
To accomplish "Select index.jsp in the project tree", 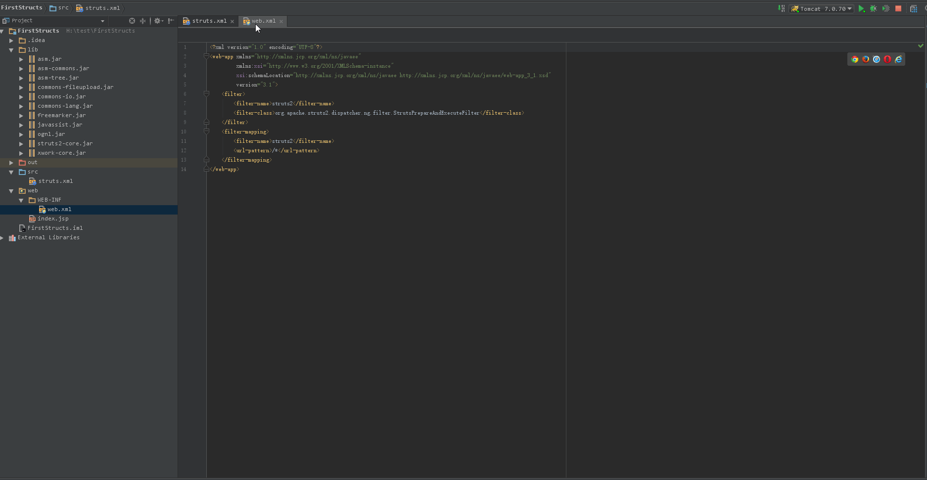I will [53, 218].
